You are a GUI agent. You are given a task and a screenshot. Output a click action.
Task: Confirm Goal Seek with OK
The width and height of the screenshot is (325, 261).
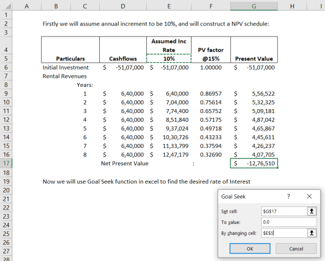click(x=250, y=249)
